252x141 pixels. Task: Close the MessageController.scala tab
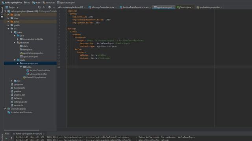pyautogui.click(x=116, y=7)
